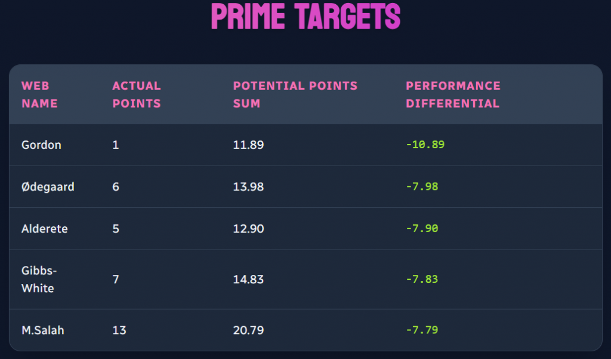
Task: Sort by Actual Points column header
Action: [137, 95]
